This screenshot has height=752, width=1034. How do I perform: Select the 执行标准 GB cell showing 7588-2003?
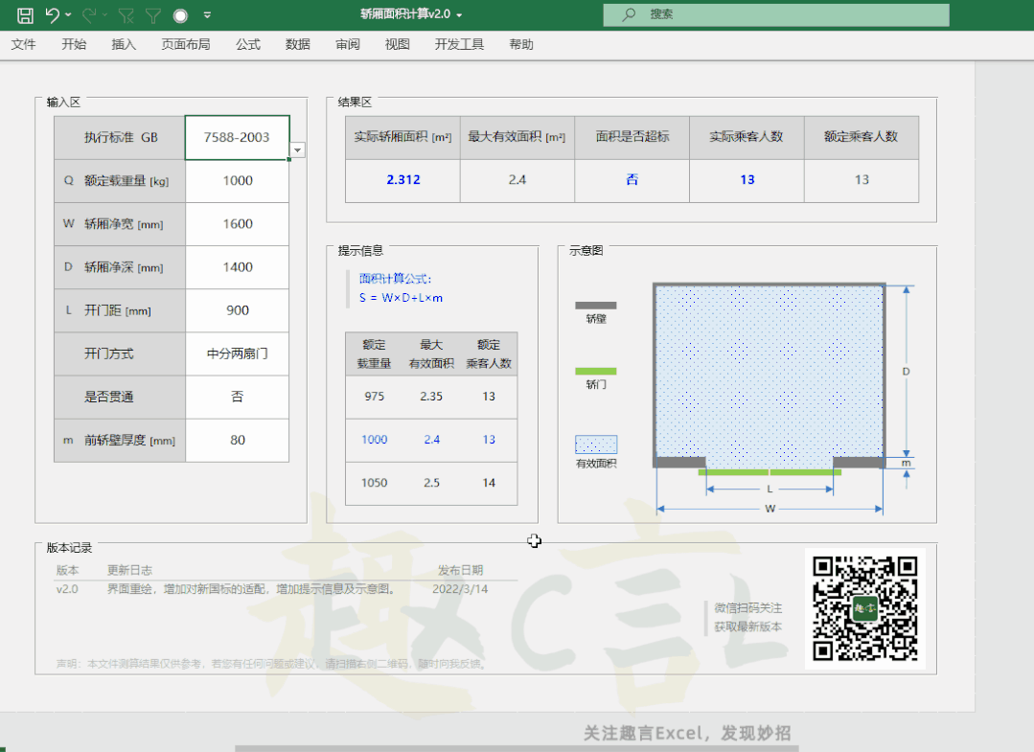click(238, 138)
